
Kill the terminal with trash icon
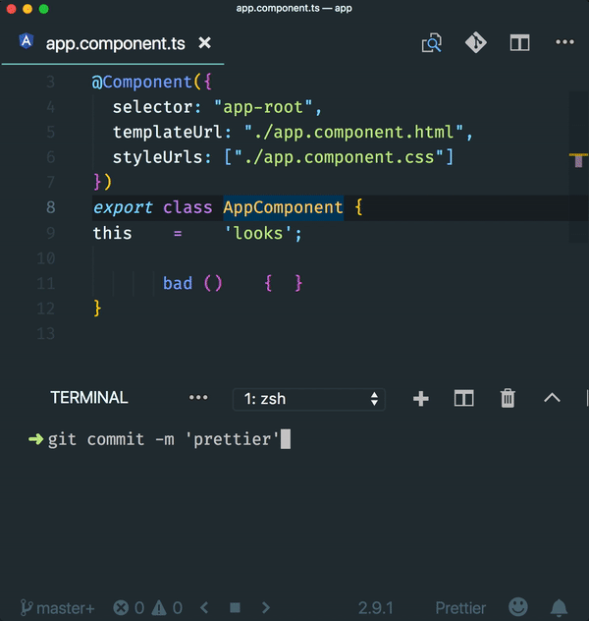click(x=508, y=398)
